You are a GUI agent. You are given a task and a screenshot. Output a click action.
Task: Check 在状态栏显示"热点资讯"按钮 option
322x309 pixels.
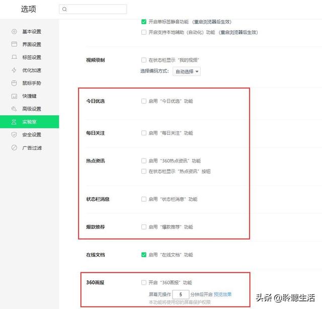[x=144, y=171]
